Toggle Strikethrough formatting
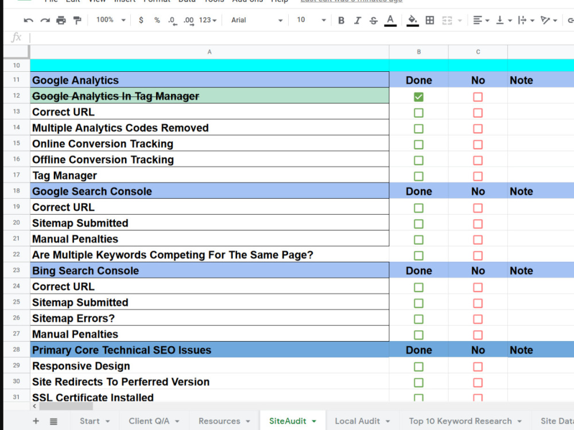 [374, 20]
